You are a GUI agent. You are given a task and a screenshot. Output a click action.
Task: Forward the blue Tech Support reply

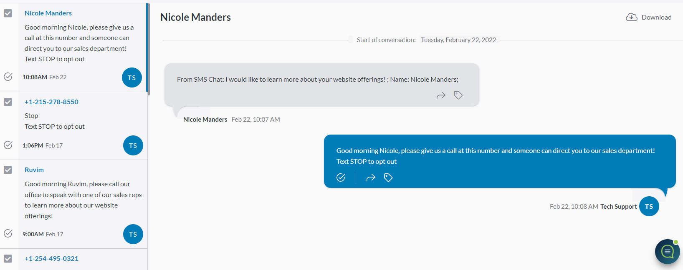coord(371,178)
